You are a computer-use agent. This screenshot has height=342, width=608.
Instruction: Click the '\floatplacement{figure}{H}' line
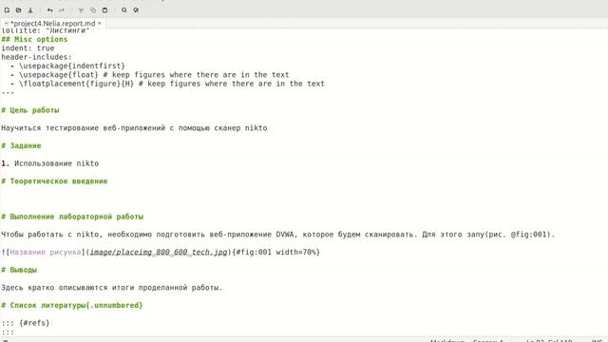167,84
